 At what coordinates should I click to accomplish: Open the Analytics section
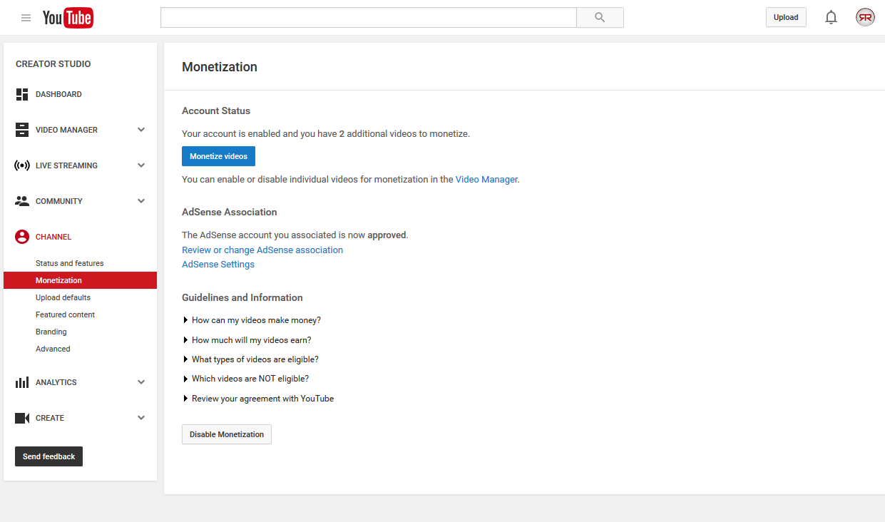tap(56, 382)
